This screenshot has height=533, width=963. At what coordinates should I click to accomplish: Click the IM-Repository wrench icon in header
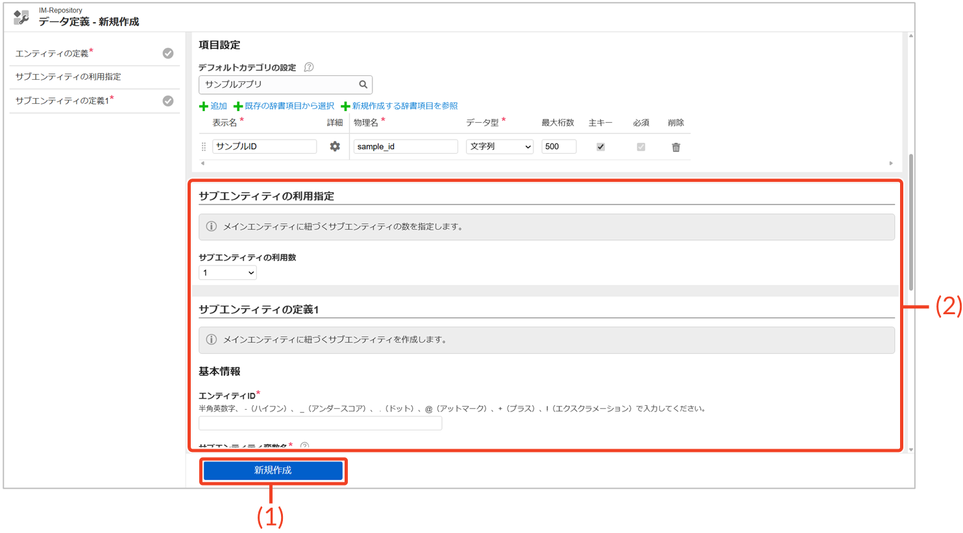coord(21,17)
